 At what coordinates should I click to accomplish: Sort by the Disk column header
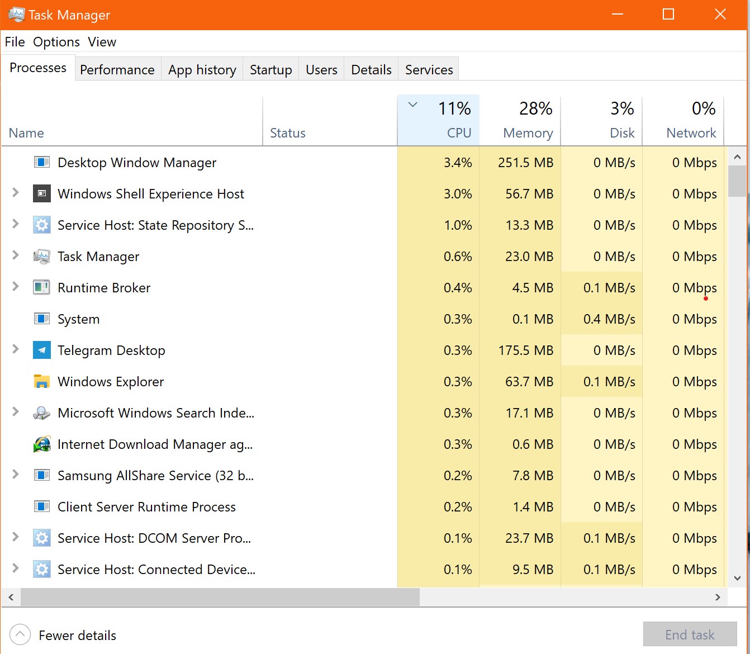(x=602, y=120)
